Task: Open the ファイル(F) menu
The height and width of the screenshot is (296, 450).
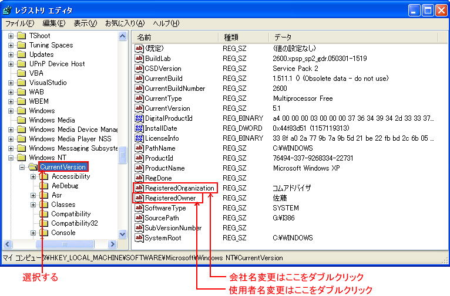Action: click(x=20, y=23)
